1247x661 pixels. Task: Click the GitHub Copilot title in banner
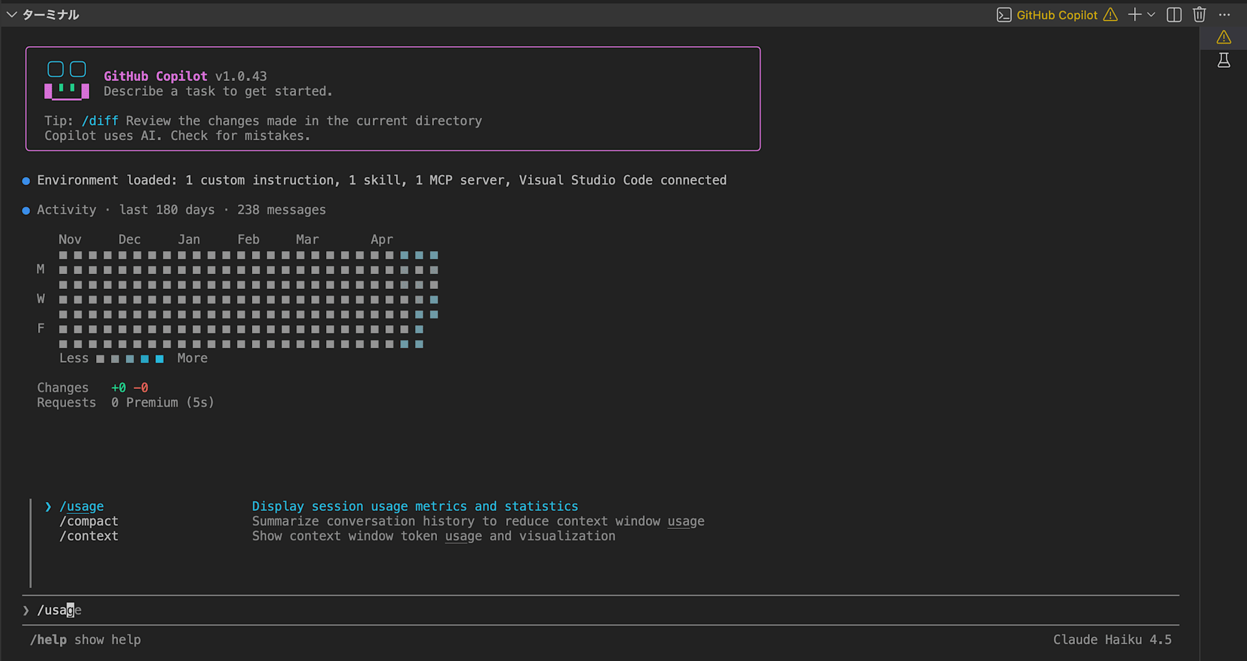tap(155, 76)
